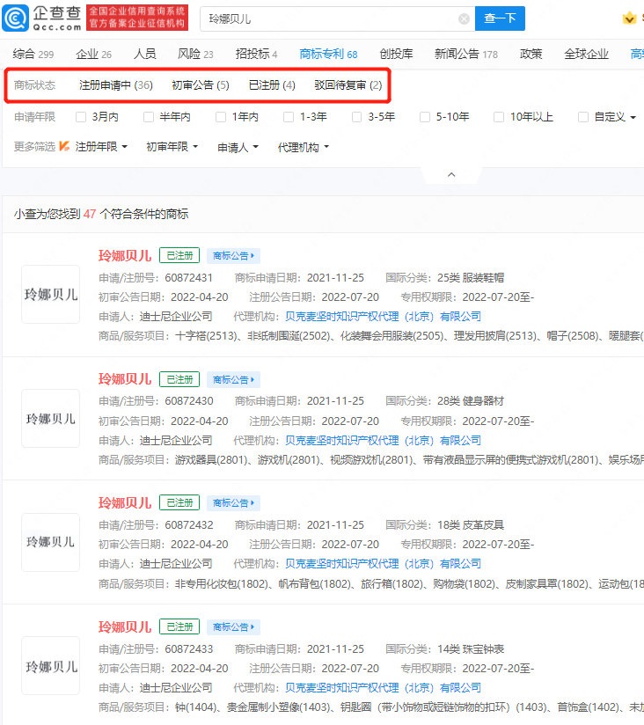
Task: Check the 10年以上 checkbox
Action: pos(498,117)
